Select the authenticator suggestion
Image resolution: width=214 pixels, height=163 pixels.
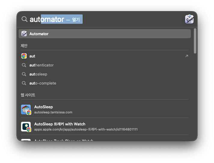coord(105,65)
